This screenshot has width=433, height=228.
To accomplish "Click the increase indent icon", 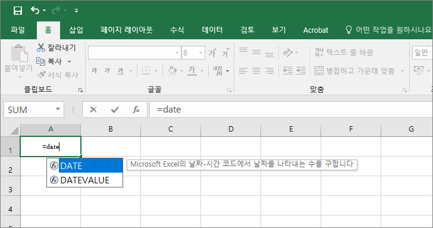I will pyautogui.click(x=301, y=71).
